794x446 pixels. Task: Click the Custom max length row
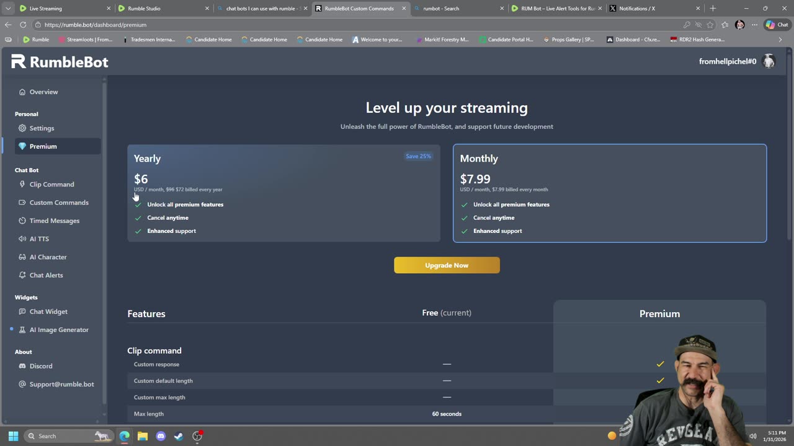point(447,397)
